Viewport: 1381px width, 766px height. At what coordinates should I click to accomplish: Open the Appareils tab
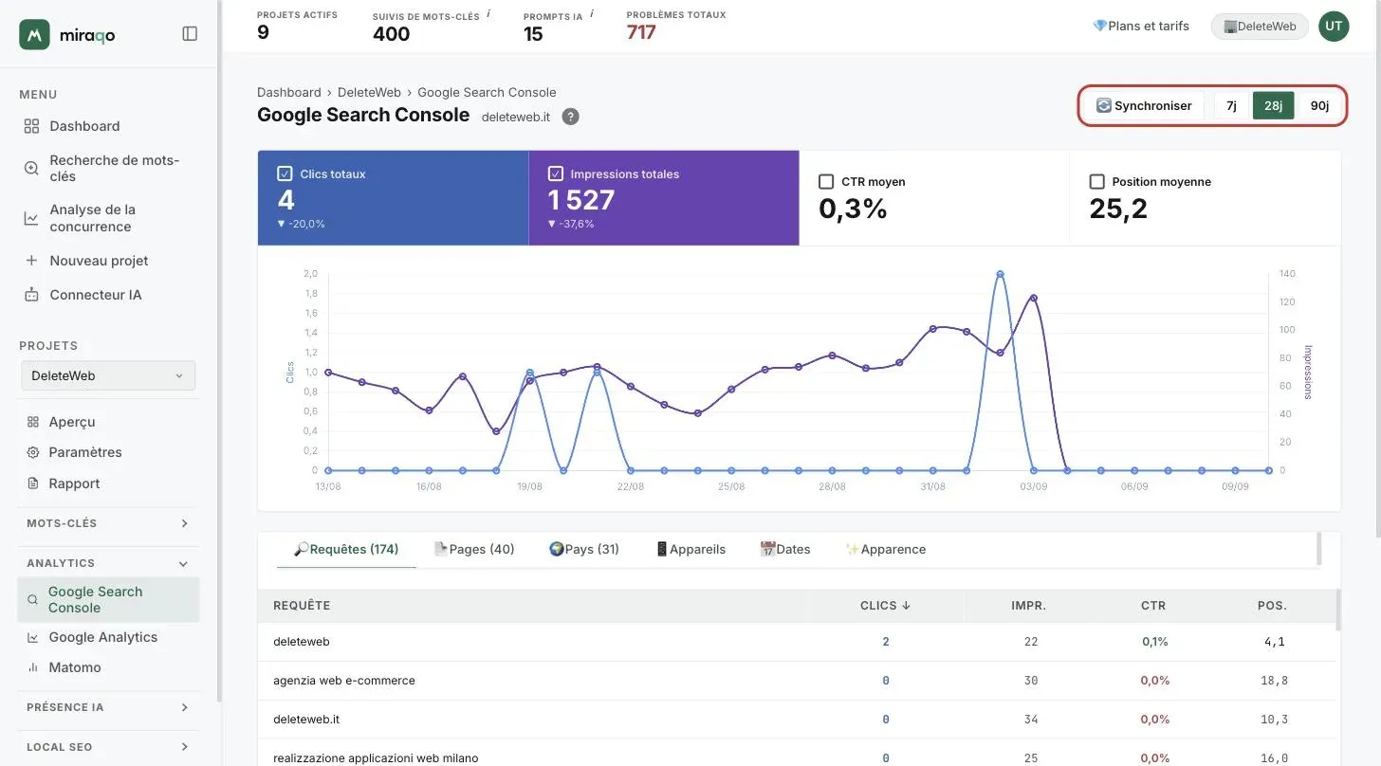coord(690,549)
